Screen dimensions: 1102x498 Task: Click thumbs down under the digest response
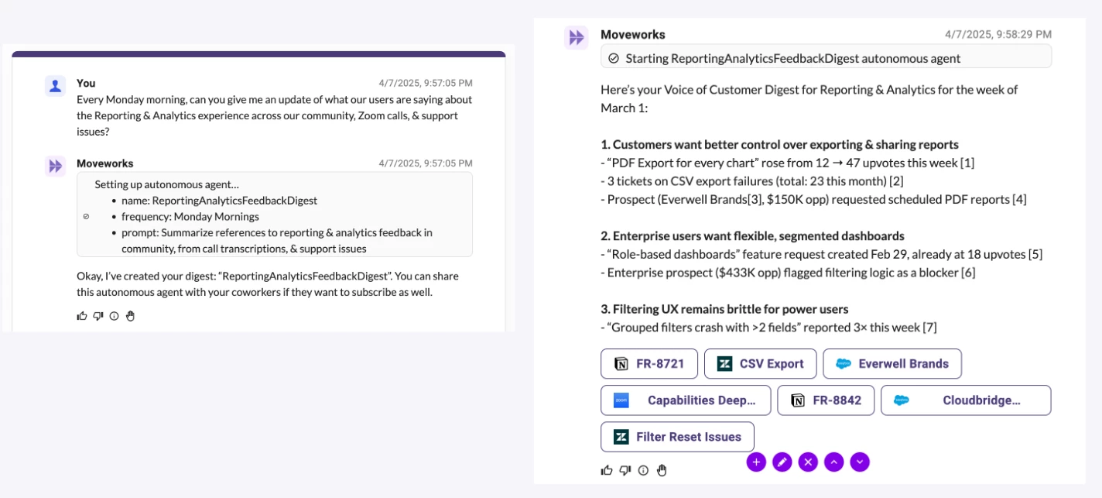pyautogui.click(x=625, y=470)
